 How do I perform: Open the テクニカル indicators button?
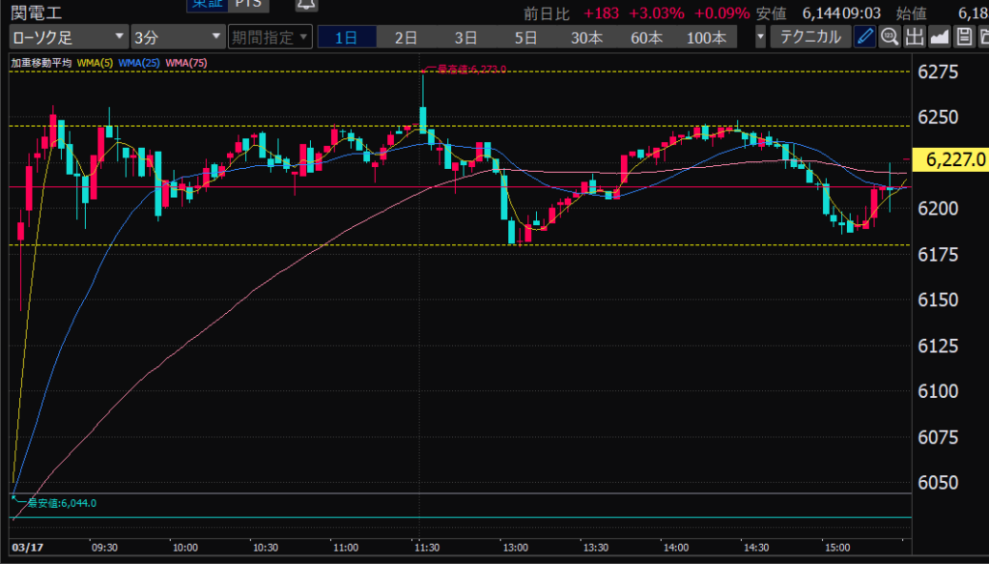809,38
